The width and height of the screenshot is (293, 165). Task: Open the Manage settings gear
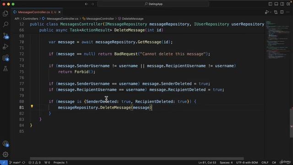pos(5,154)
